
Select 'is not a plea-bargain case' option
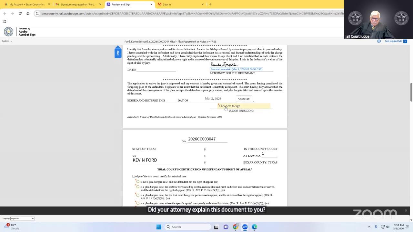click(x=138, y=182)
